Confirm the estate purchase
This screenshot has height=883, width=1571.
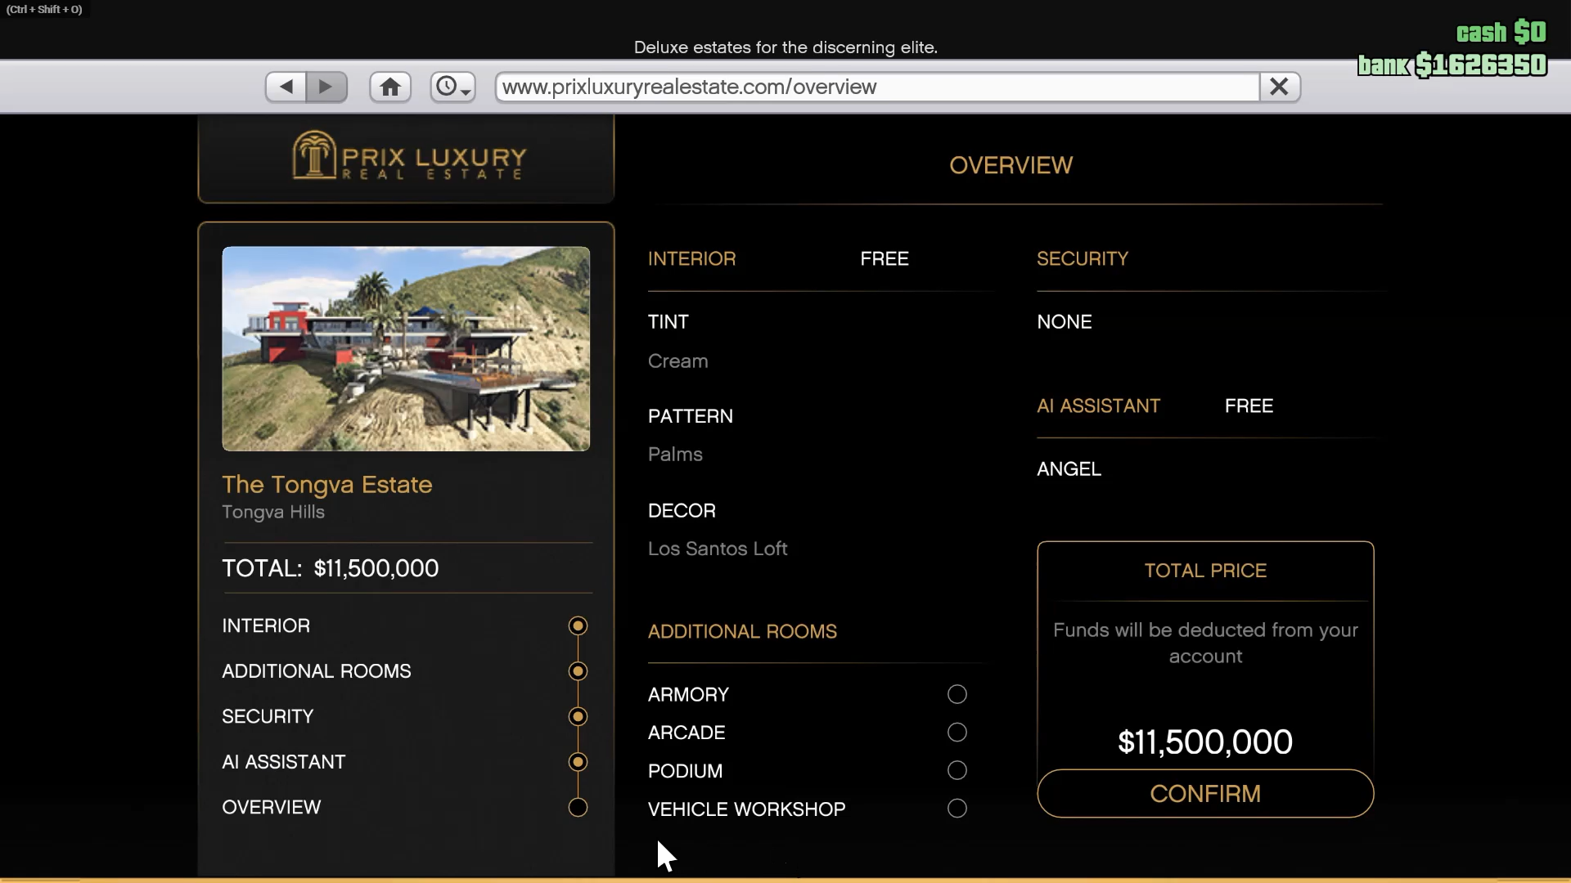(x=1204, y=793)
